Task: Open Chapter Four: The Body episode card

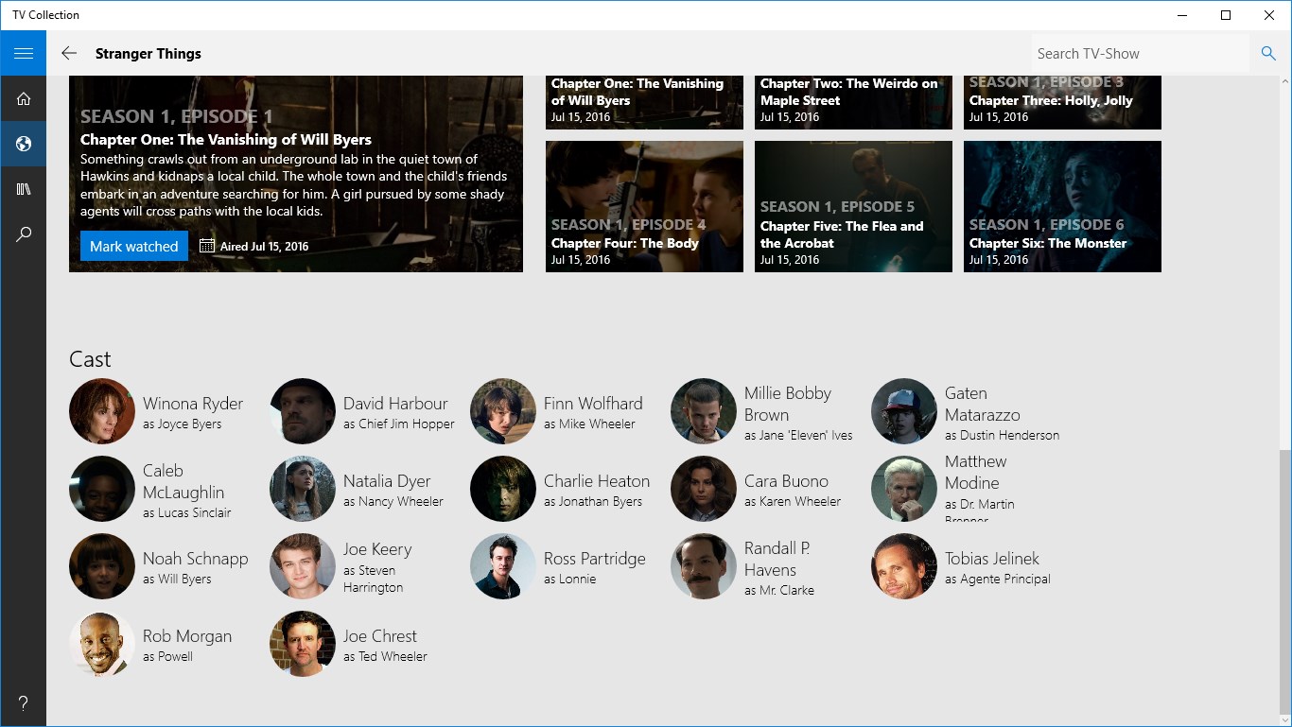Action: (x=644, y=206)
